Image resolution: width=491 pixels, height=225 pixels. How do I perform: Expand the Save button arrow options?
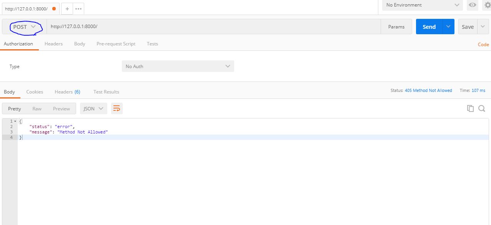coord(483,27)
